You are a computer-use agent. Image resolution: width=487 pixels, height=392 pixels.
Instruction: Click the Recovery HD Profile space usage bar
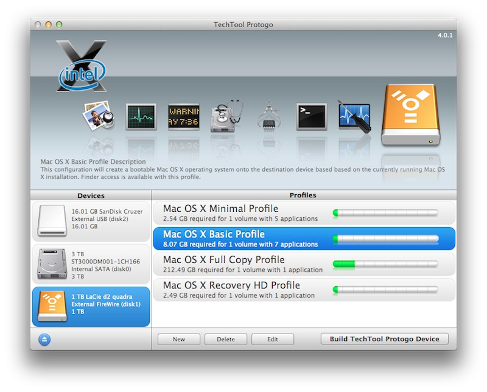[x=385, y=290]
